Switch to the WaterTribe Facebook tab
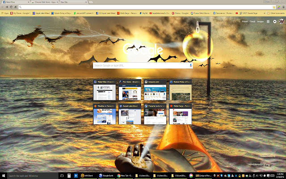The height and width of the screenshot is (179, 286). pyautogui.click(x=16, y=2)
